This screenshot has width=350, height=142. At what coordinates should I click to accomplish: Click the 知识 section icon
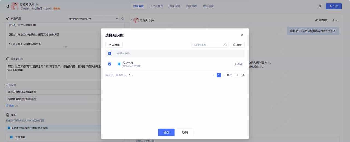click(x=8, y=115)
